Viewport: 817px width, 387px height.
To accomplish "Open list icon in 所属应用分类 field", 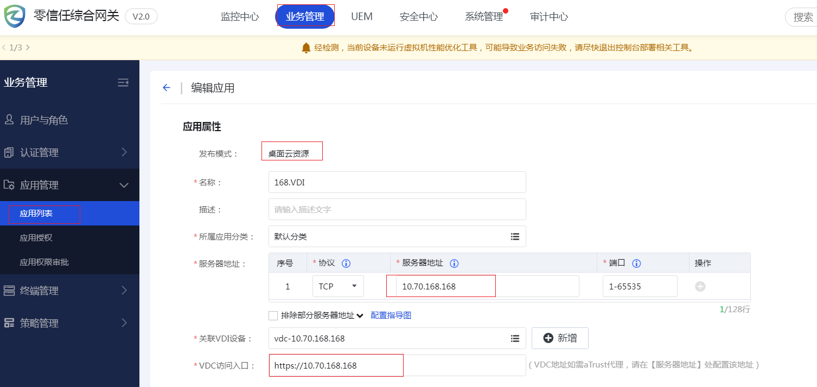I will click(515, 237).
